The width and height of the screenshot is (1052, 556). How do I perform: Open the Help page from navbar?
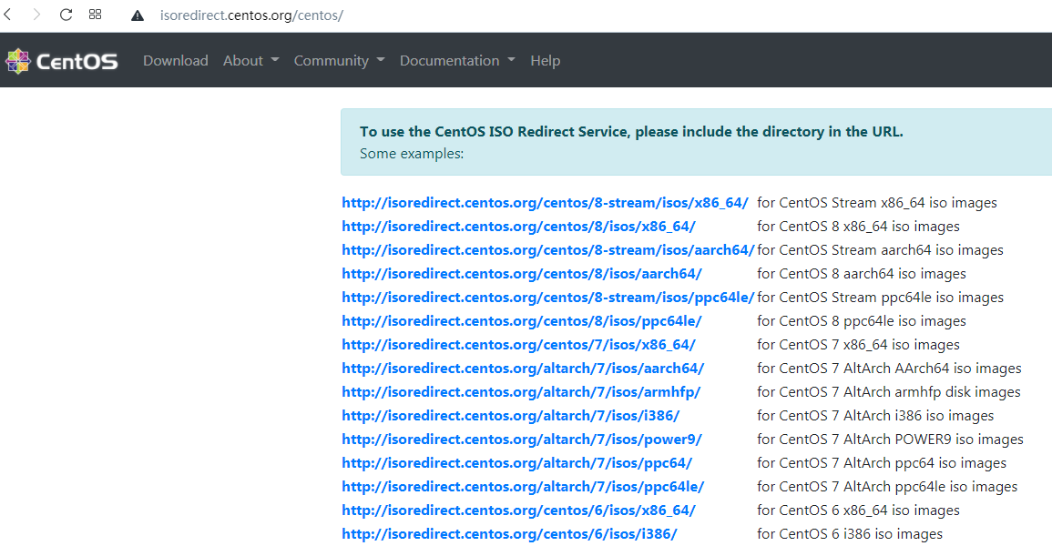pyautogui.click(x=545, y=60)
